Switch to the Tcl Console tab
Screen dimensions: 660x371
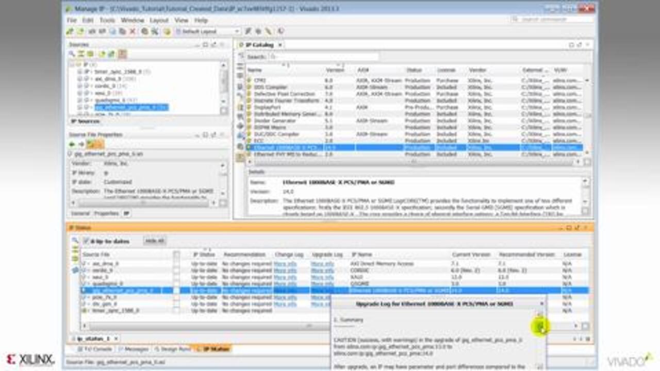[x=94, y=349]
